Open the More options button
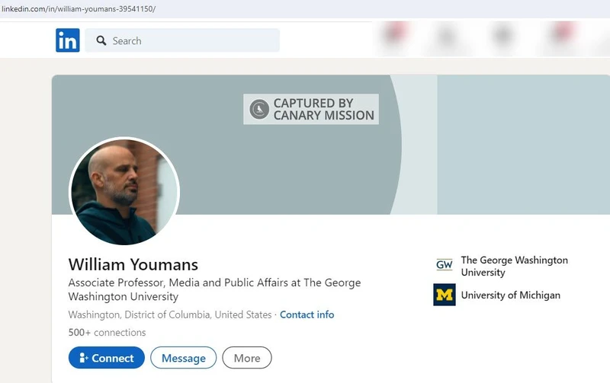 (x=247, y=358)
